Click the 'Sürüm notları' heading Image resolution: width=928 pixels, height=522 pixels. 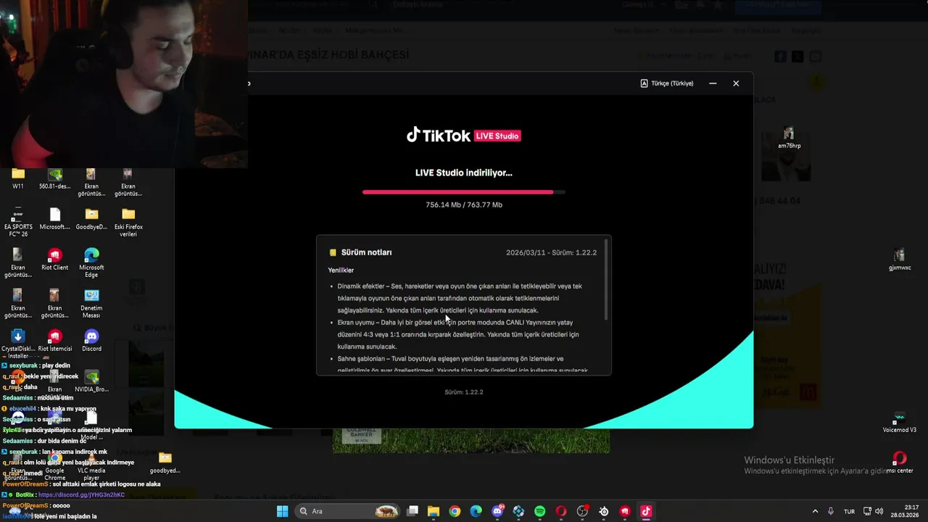pyautogui.click(x=366, y=252)
